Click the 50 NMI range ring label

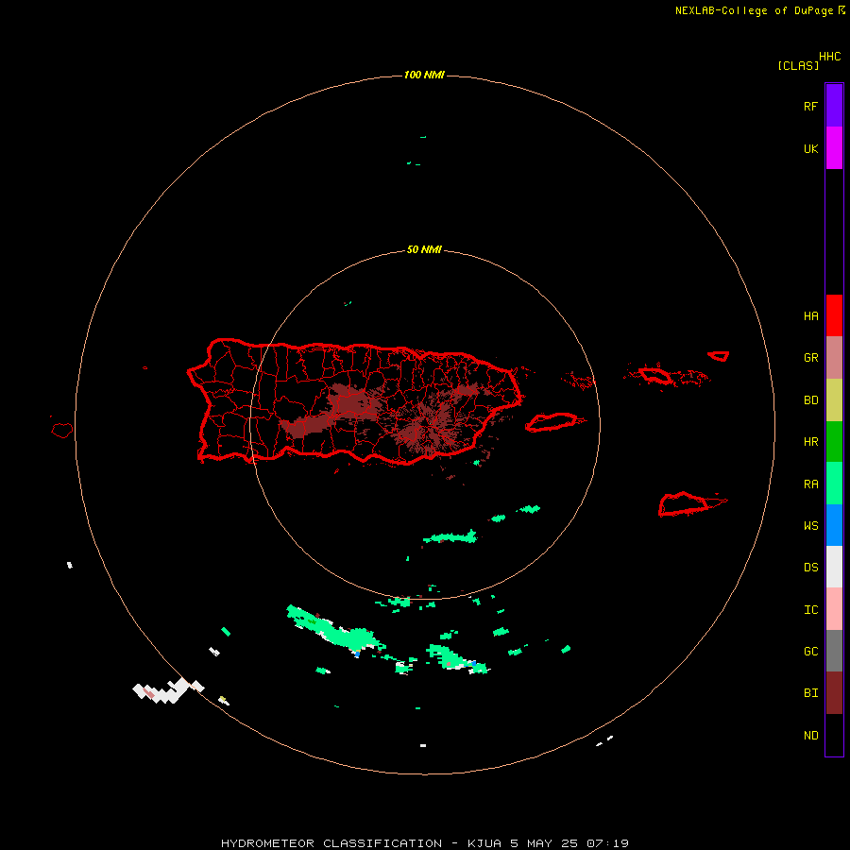pyautogui.click(x=424, y=249)
